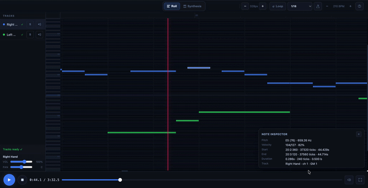
Task: Select the Roll view tab
Action: 172,6
